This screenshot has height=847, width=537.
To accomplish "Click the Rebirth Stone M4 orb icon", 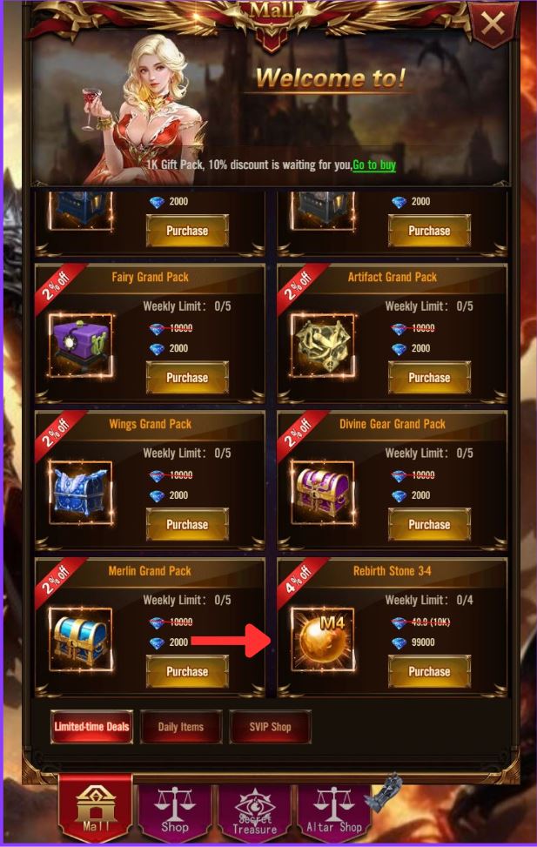I will coord(323,639).
